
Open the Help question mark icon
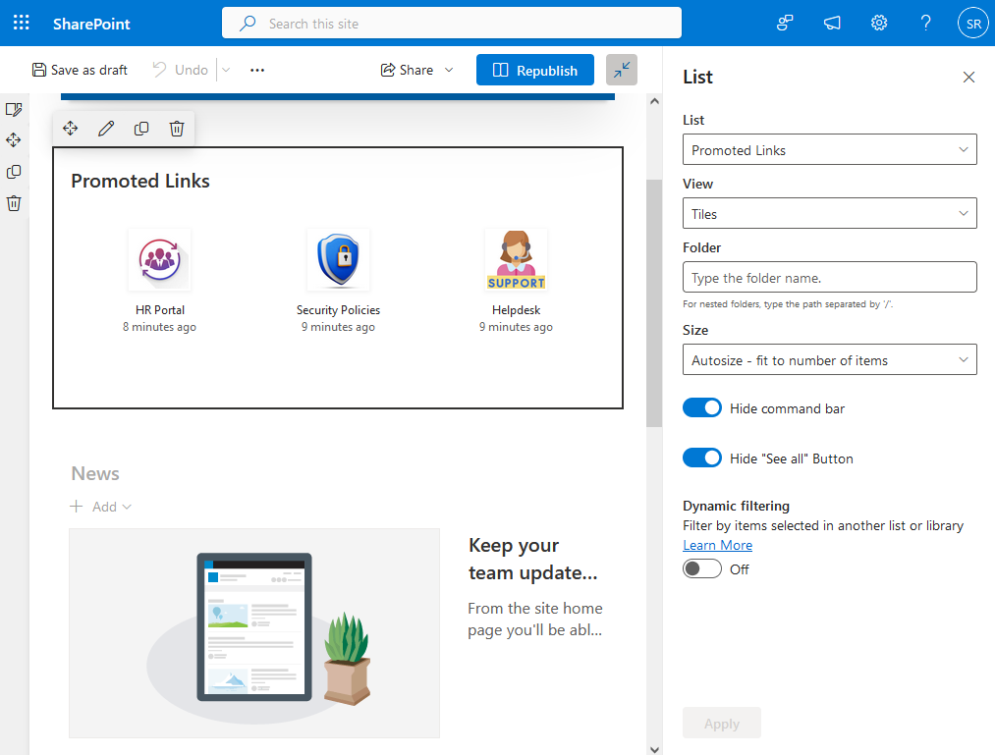tap(926, 24)
